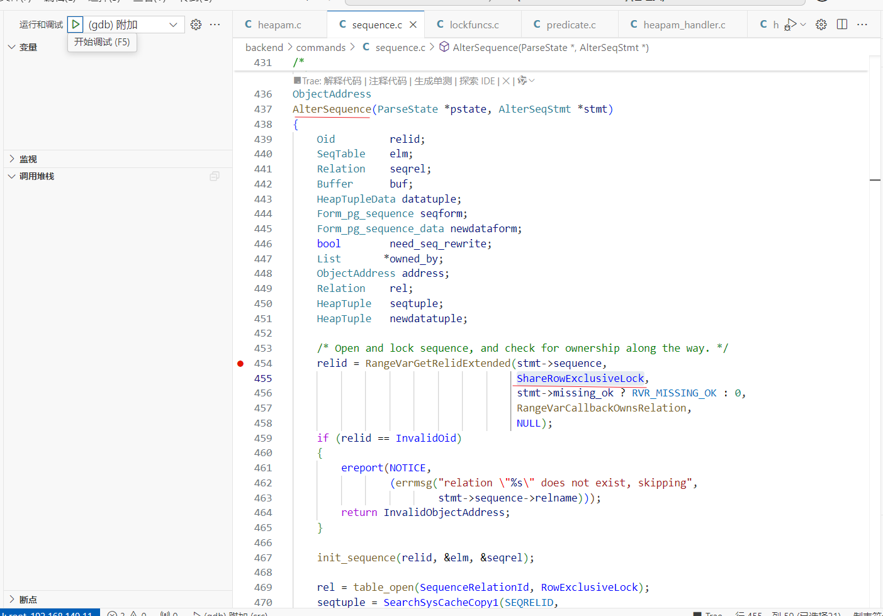The width and height of the screenshot is (883, 616).
Task: Toggle the breakpoint on line 454
Action: tap(240, 364)
